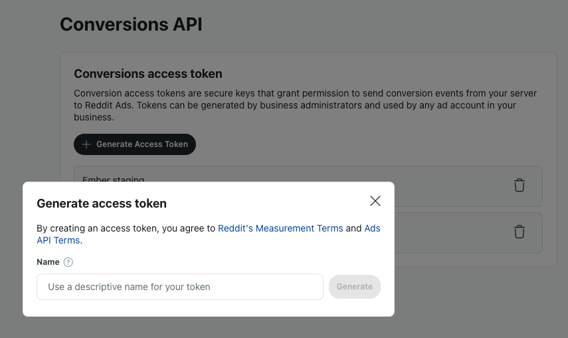Screen dimensions: 568x338
Task: Click the Generate Access Token button label
Action: [142, 144]
